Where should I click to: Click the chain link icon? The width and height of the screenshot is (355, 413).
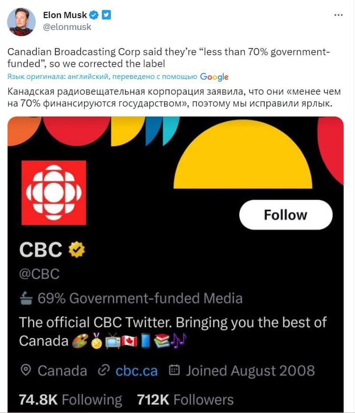pos(103,370)
